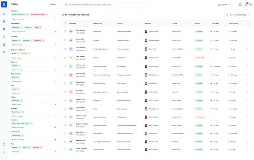The width and height of the screenshot is (254, 160).
Task: Open Hire Date calendar picker icon
Action: tap(55, 127)
